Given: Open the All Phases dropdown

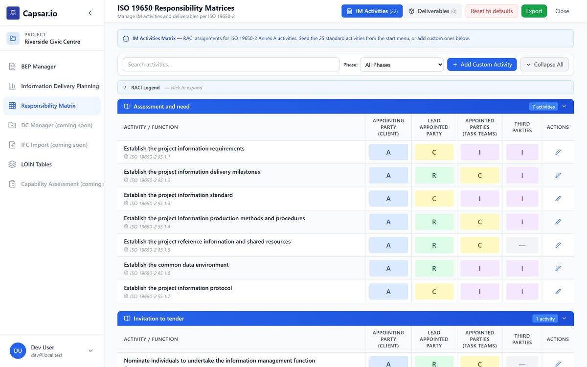Looking at the screenshot, I should click(x=402, y=65).
